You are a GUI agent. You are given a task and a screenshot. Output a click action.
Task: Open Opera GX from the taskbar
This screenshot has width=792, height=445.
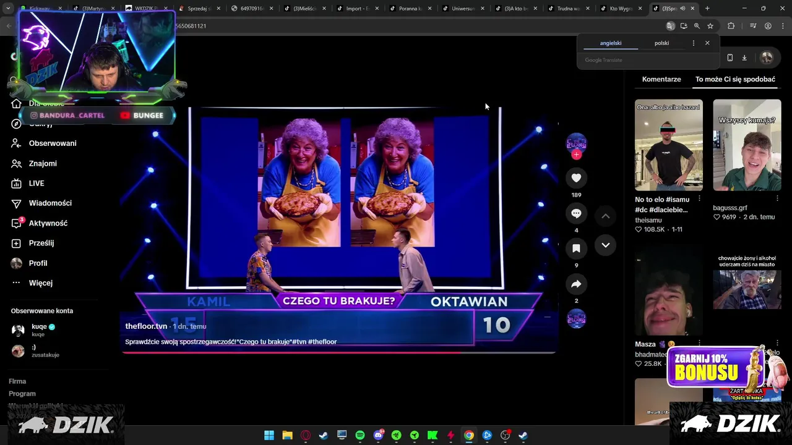coord(305,435)
